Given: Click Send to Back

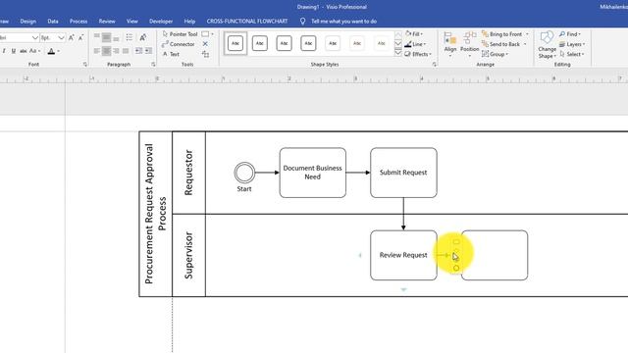Looking at the screenshot, I should point(501,44).
